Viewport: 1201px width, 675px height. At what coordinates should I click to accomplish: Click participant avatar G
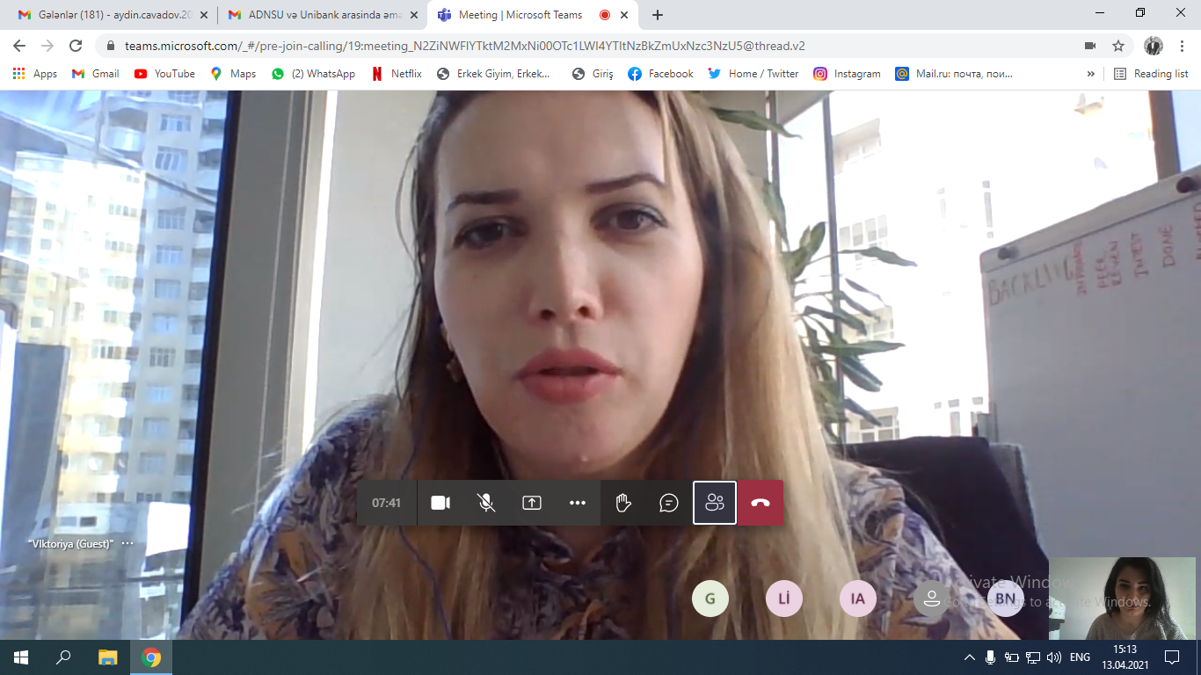pos(710,599)
